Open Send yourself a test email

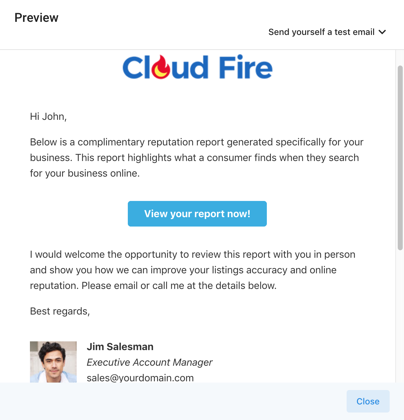point(327,32)
